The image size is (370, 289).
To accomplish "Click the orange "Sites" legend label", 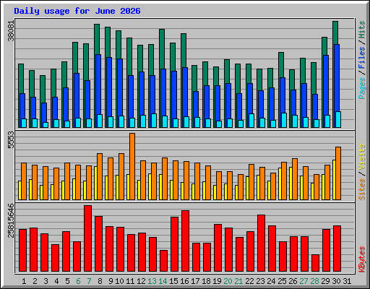I will (361, 189).
